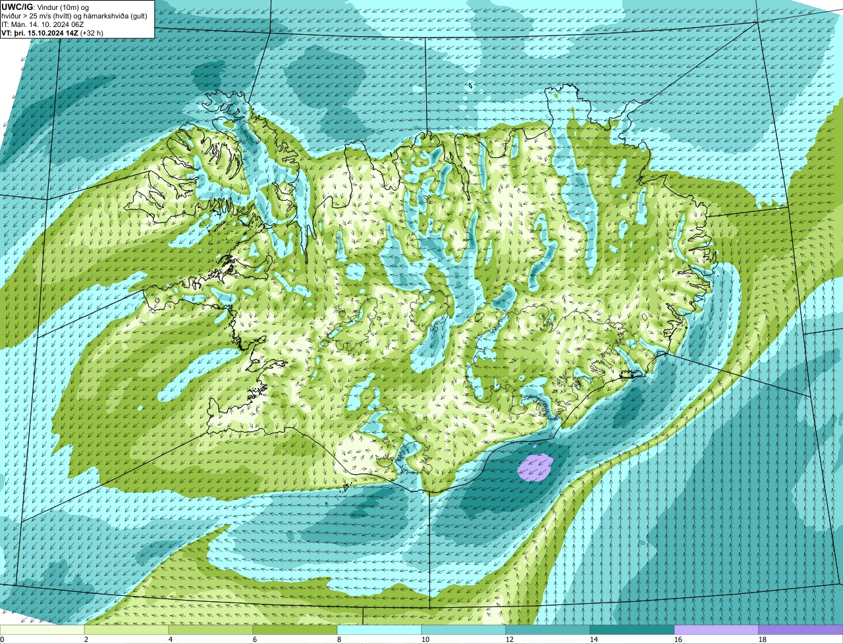
Task: Click the '4' label on the legend scale
Action: click(x=171, y=639)
